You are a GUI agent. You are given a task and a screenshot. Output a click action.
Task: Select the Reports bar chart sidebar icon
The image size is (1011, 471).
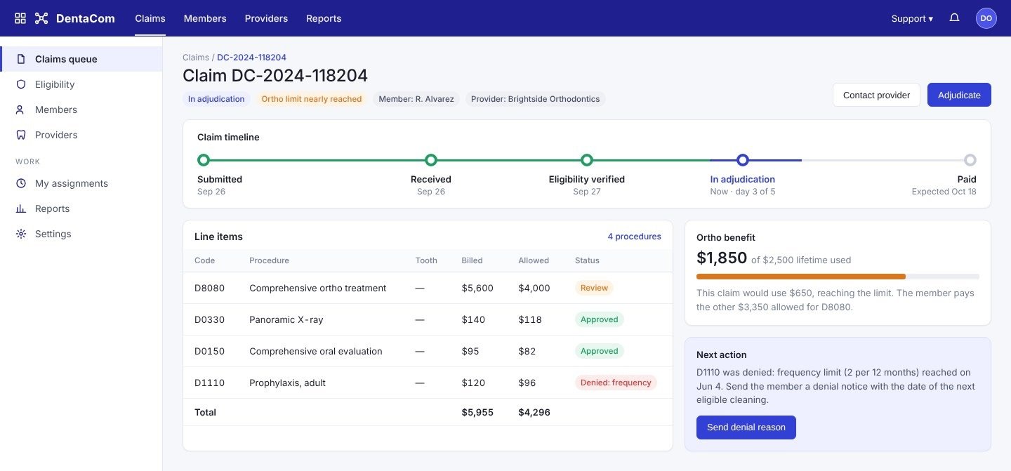click(21, 208)
